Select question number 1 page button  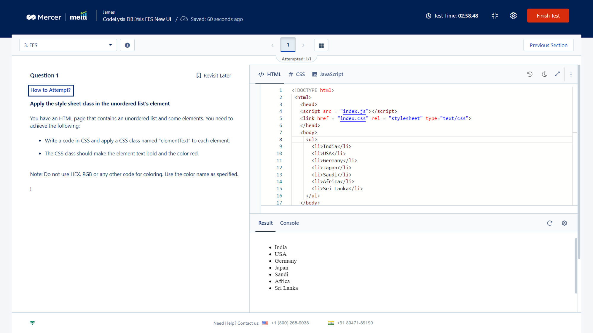click(x=288, y=45)
